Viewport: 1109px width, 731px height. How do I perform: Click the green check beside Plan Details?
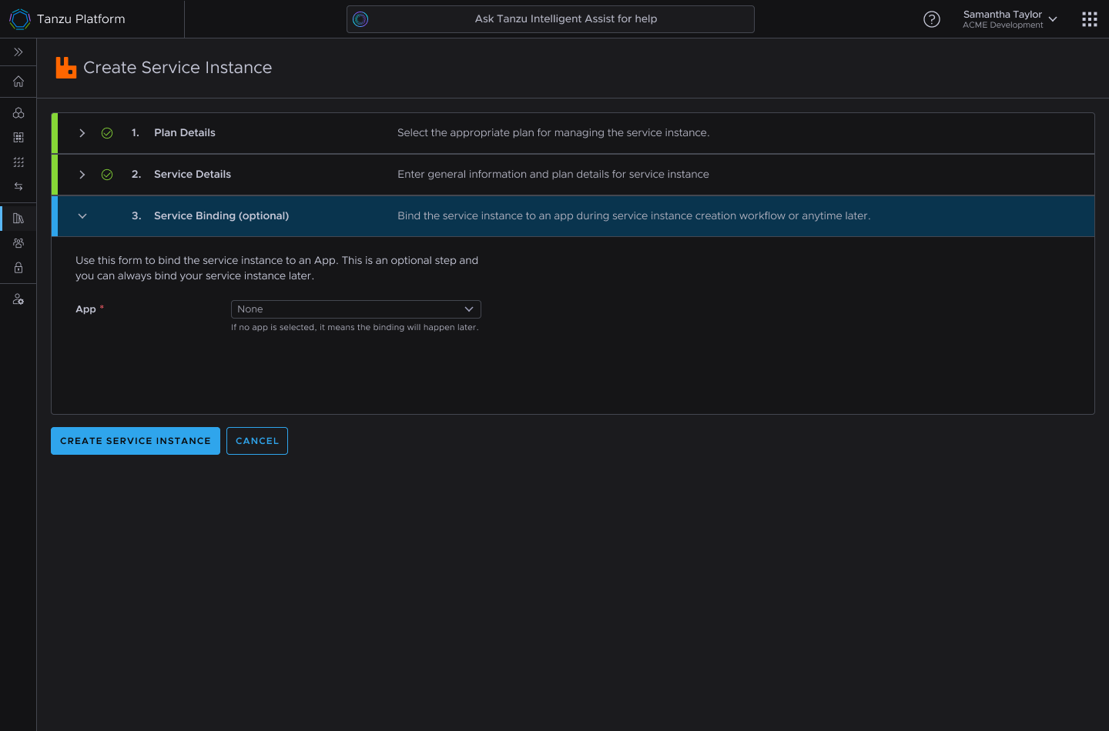point(107,133)
